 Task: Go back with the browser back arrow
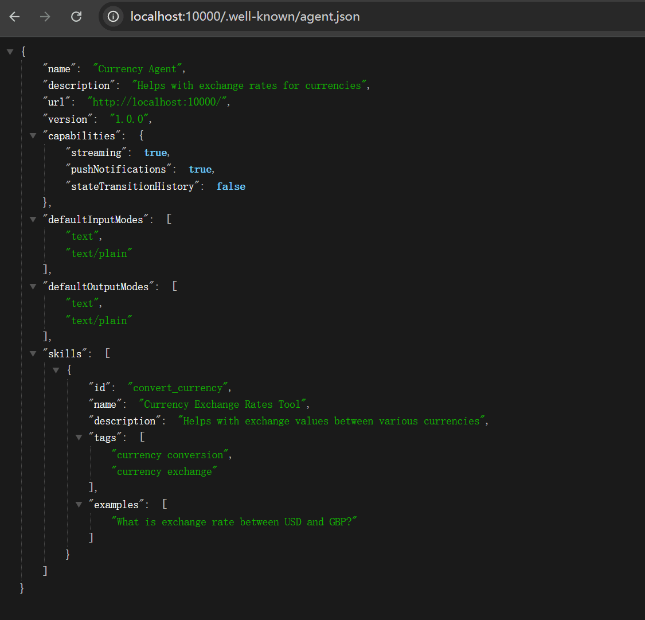coord(15,17)
